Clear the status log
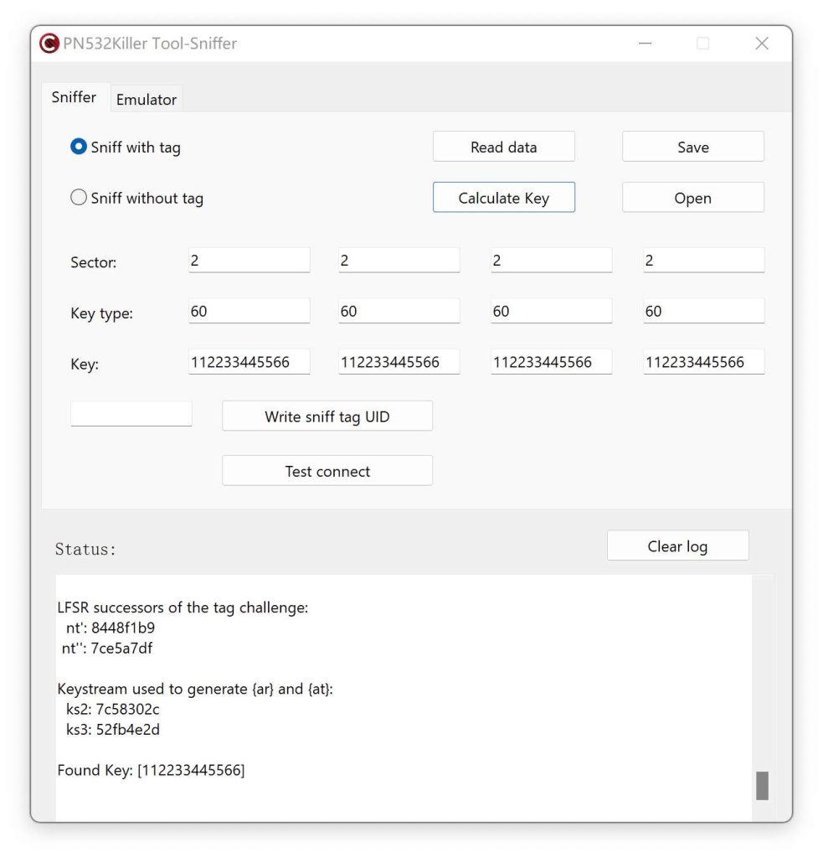 [677, 545]
